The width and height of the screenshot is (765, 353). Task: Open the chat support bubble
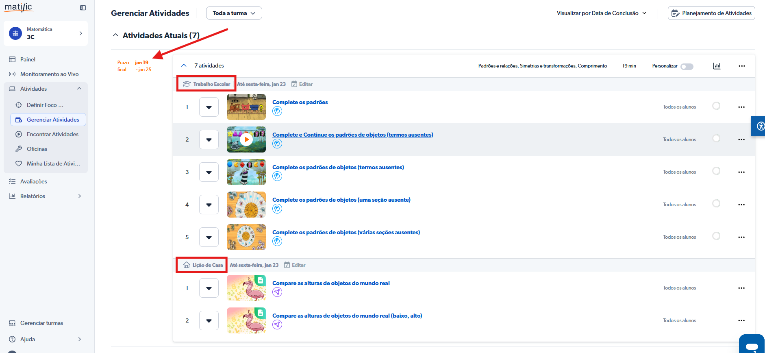[x=752, y=345]
